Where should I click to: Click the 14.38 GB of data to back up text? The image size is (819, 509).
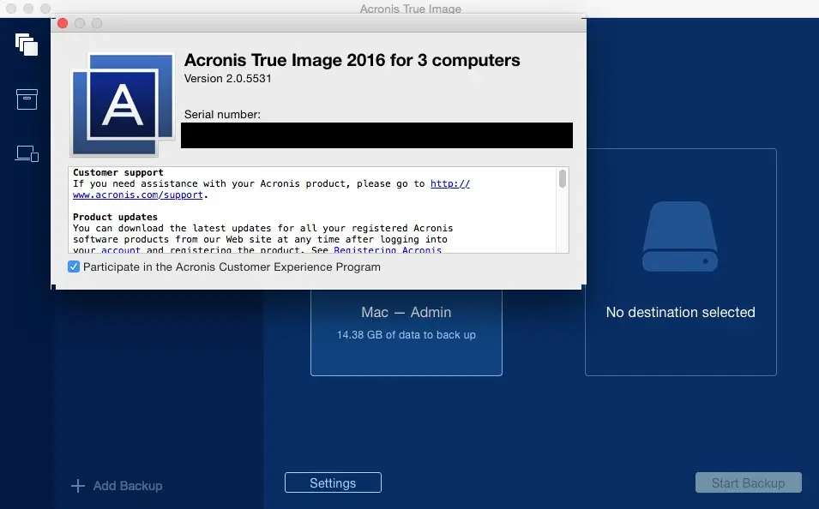pyautogui.click(x=406, y=335)
